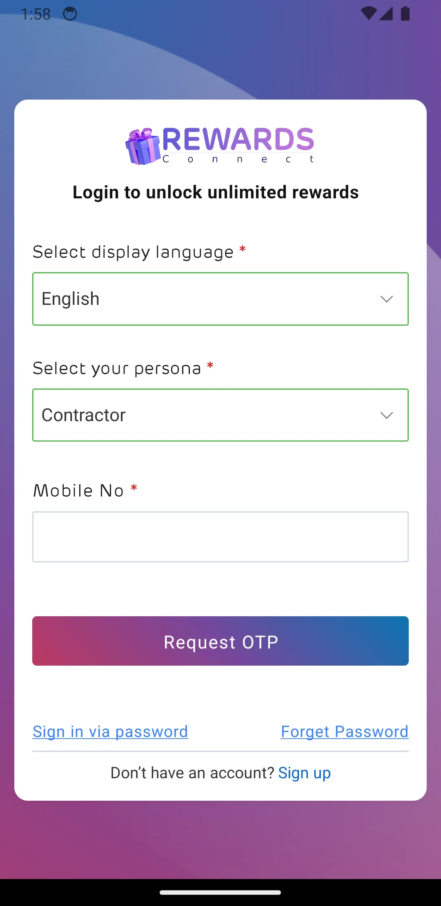The height and width of the screenshot is (906, 441).
Task: Click the Forget Password link
Action: 345,732
